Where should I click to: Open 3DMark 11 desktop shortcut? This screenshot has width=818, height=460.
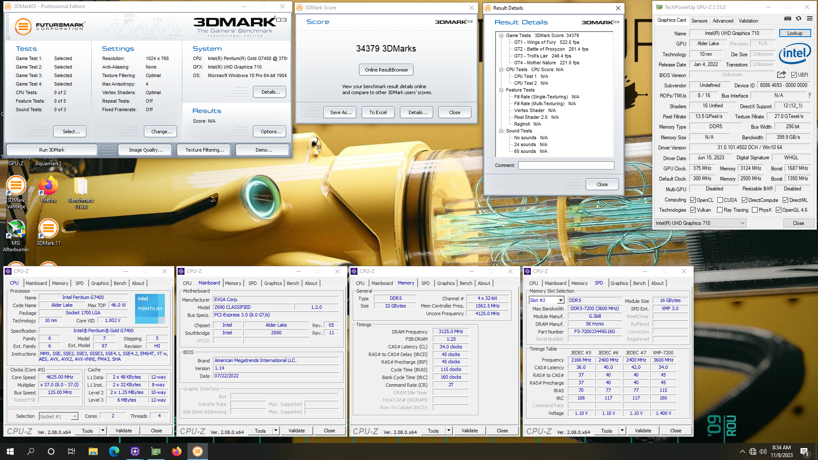click(48, 232)
